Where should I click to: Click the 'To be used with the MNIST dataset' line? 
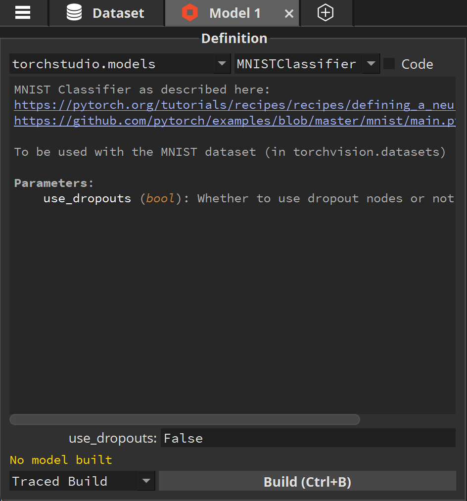tap(230, 152)
